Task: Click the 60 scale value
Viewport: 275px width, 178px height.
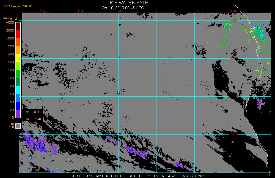Action: pyautogui.click(x=12, y=94)
